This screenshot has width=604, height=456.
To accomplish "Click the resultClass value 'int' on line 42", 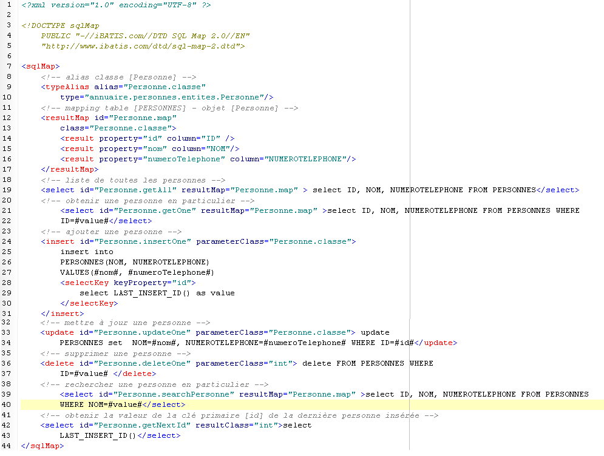I will coord(266,426).
